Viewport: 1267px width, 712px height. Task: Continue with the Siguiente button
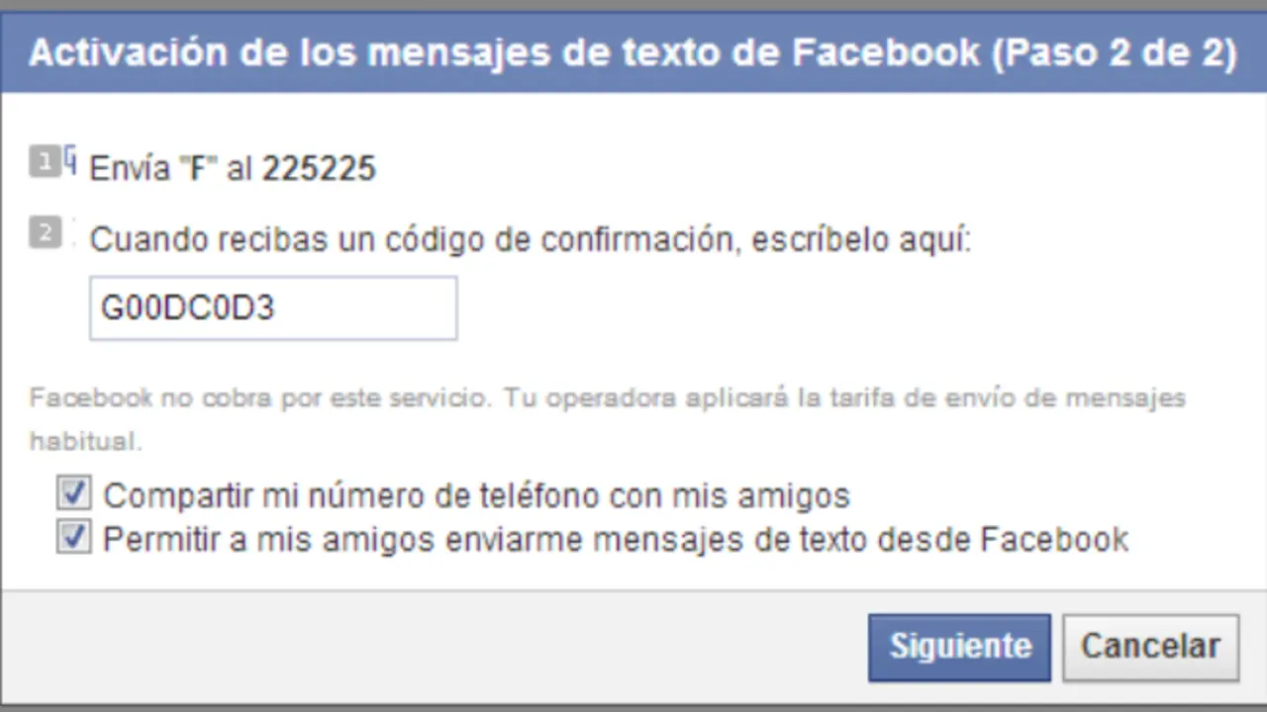click(959, 647)
